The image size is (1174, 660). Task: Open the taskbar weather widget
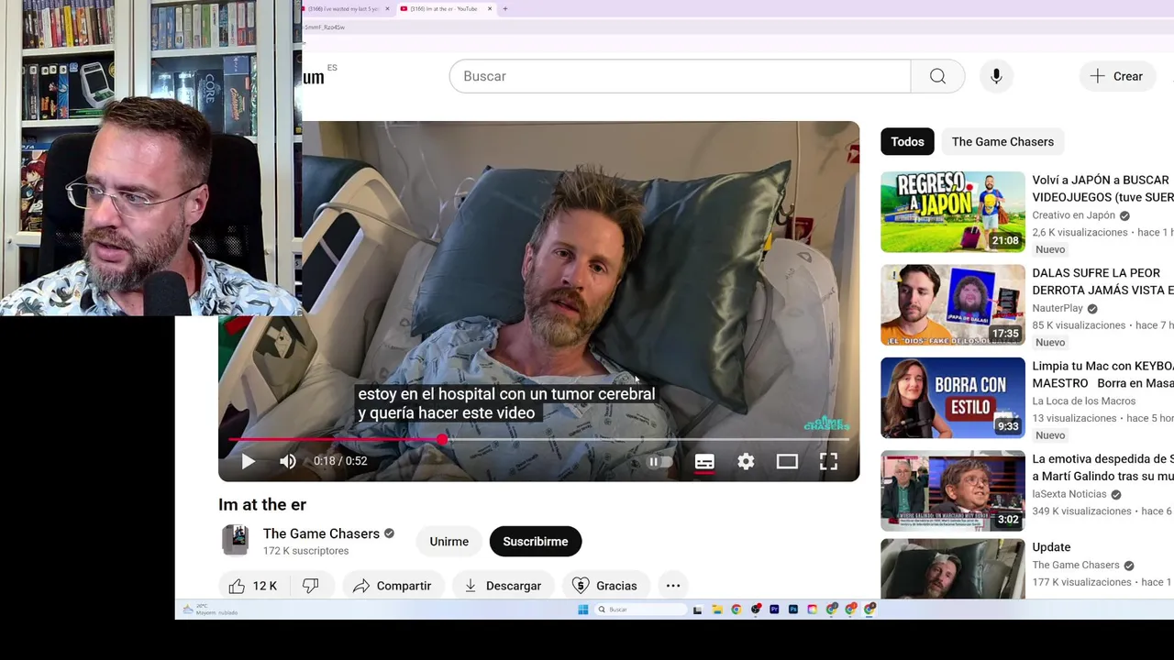(x=209, y=610)
